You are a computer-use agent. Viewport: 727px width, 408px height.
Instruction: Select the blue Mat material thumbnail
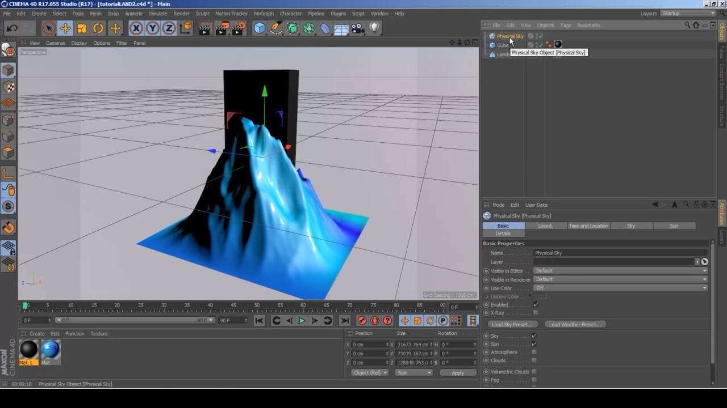[50, 350]
